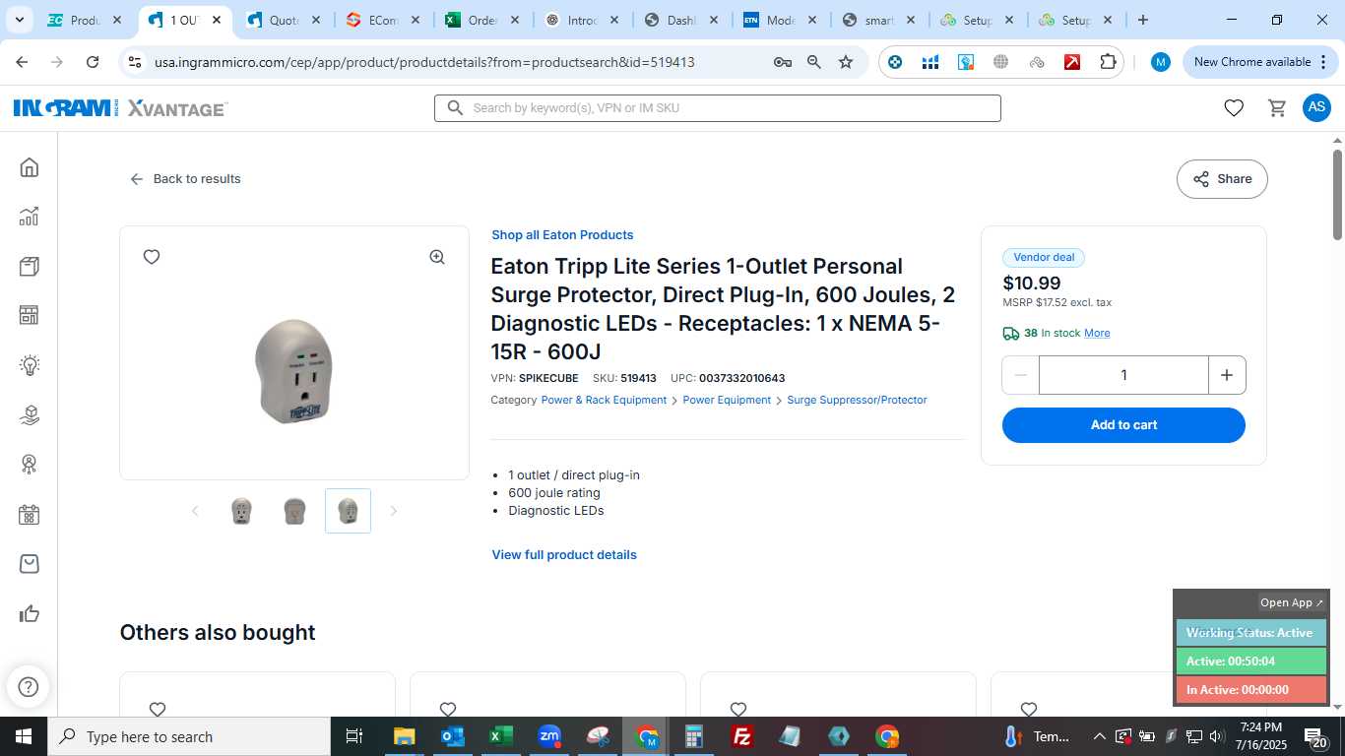The height and width of the screenshot is (756, 1345).
Task: Show next product thumbnails with right chevron
Action: click(394, 511)
